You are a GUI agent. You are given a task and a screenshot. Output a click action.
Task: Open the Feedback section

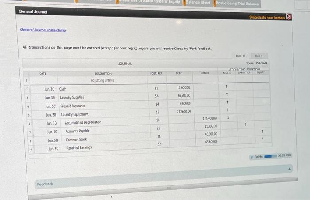tap(45, 184)
